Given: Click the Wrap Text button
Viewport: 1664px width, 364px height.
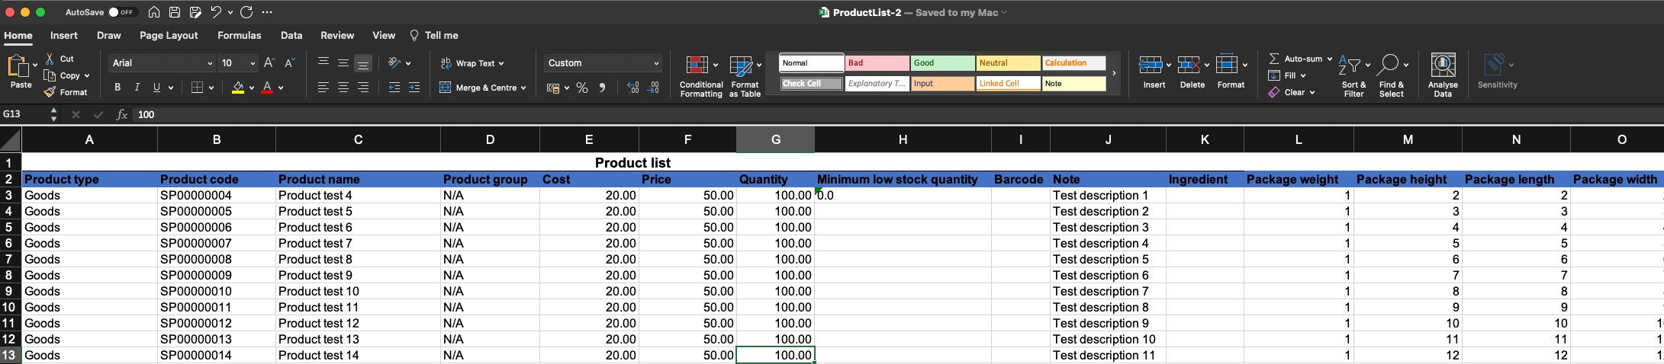Looking at the screenshot, I should [472, 63].
